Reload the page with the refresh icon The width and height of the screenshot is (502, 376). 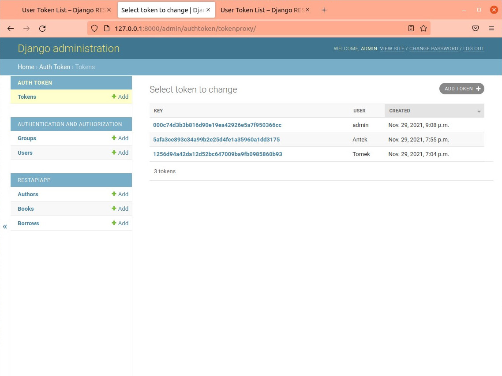(x=42, y=29)
